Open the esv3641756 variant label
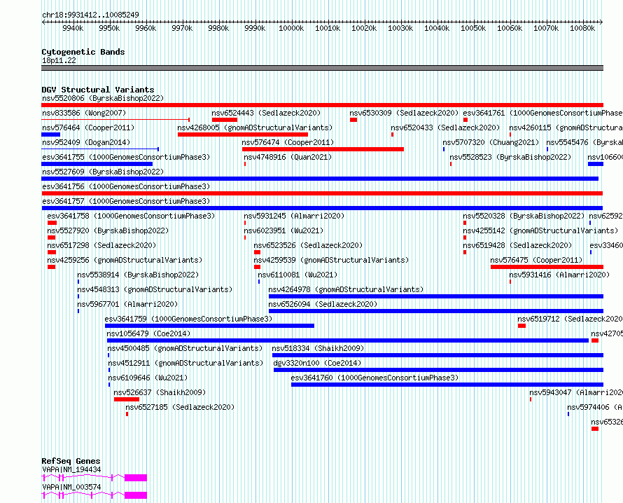This screenshot has width=623, height=503. tap(126, 186)
